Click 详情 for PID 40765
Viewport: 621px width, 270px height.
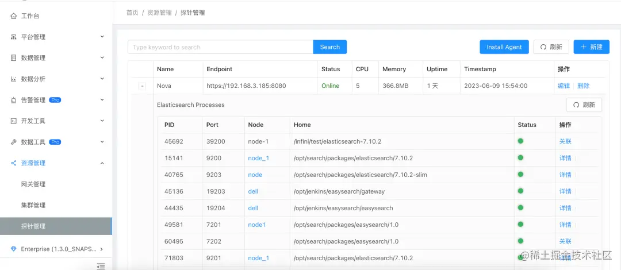[565, 175]
